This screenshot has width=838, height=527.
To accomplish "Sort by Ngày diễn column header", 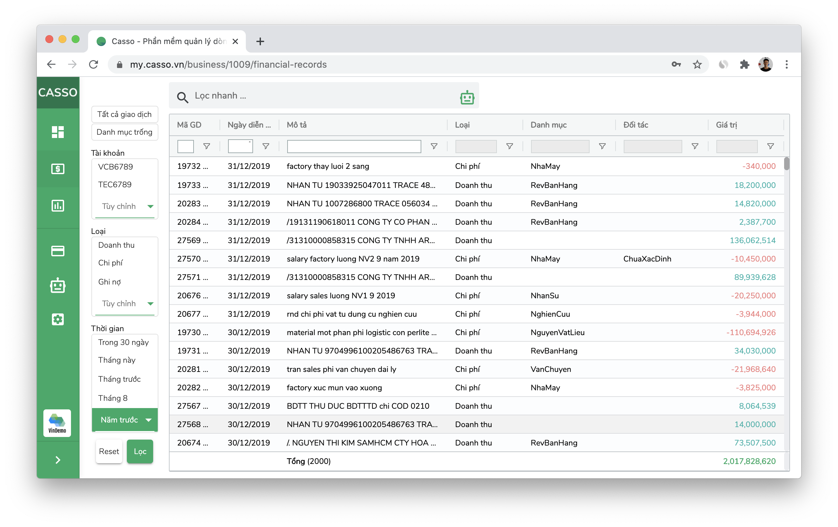I will coord(249,125).
